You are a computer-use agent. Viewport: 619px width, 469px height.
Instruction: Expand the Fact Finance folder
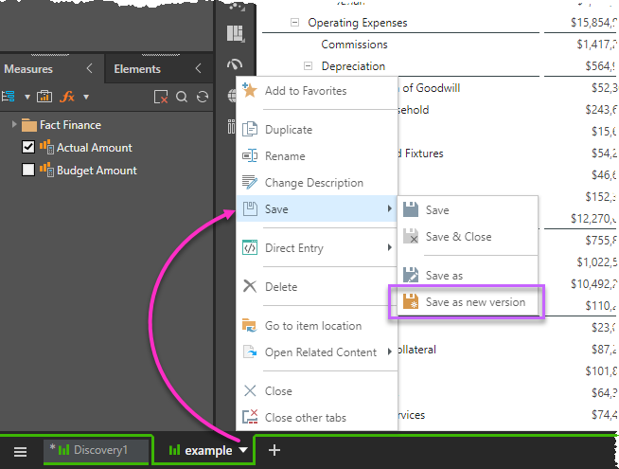point(13,125)
